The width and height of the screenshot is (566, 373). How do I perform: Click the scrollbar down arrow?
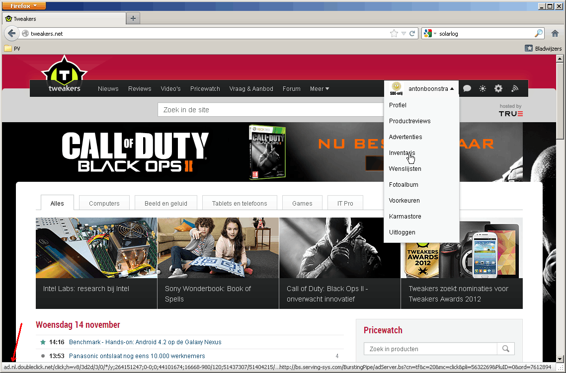(560, 359)
